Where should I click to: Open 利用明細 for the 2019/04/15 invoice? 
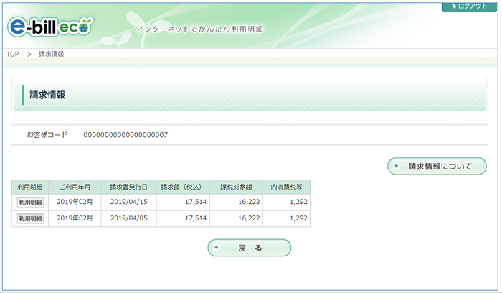pyautogui.click(x=30, y=203)
